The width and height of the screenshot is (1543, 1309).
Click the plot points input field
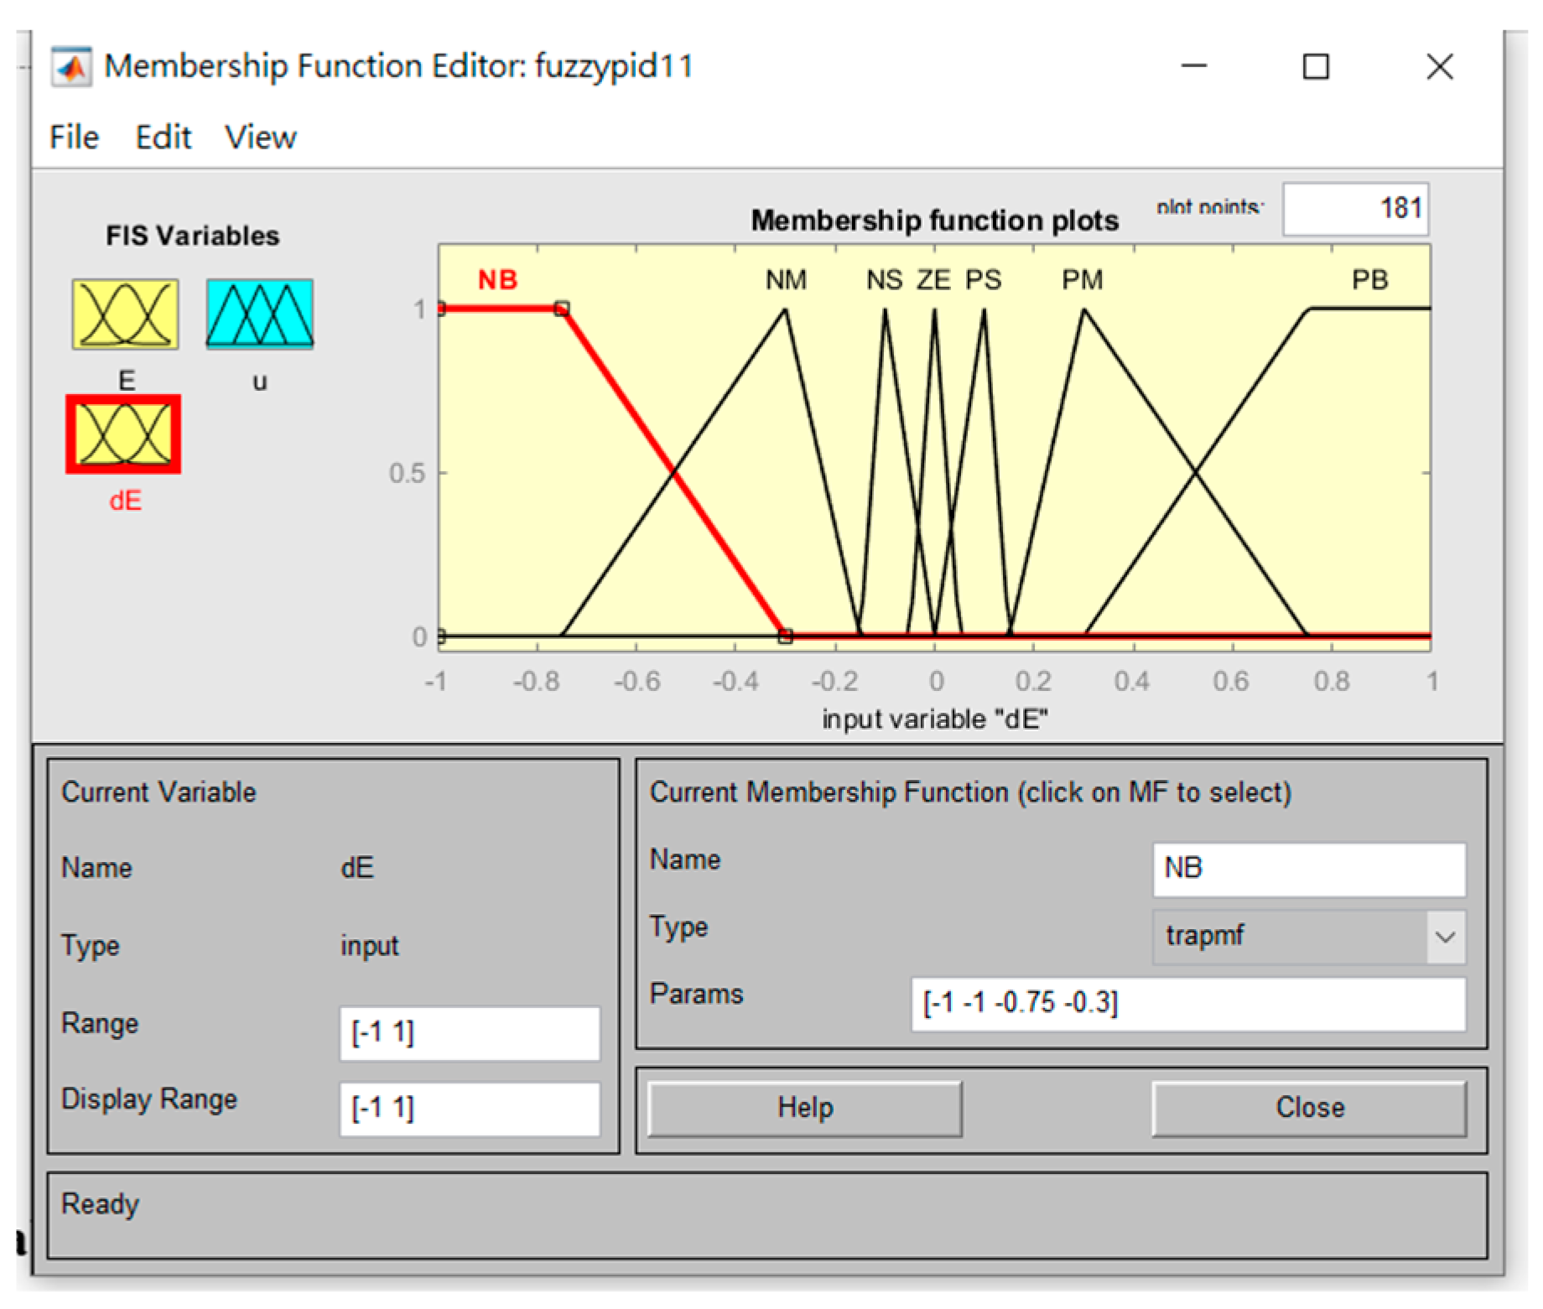point(1354,209)
